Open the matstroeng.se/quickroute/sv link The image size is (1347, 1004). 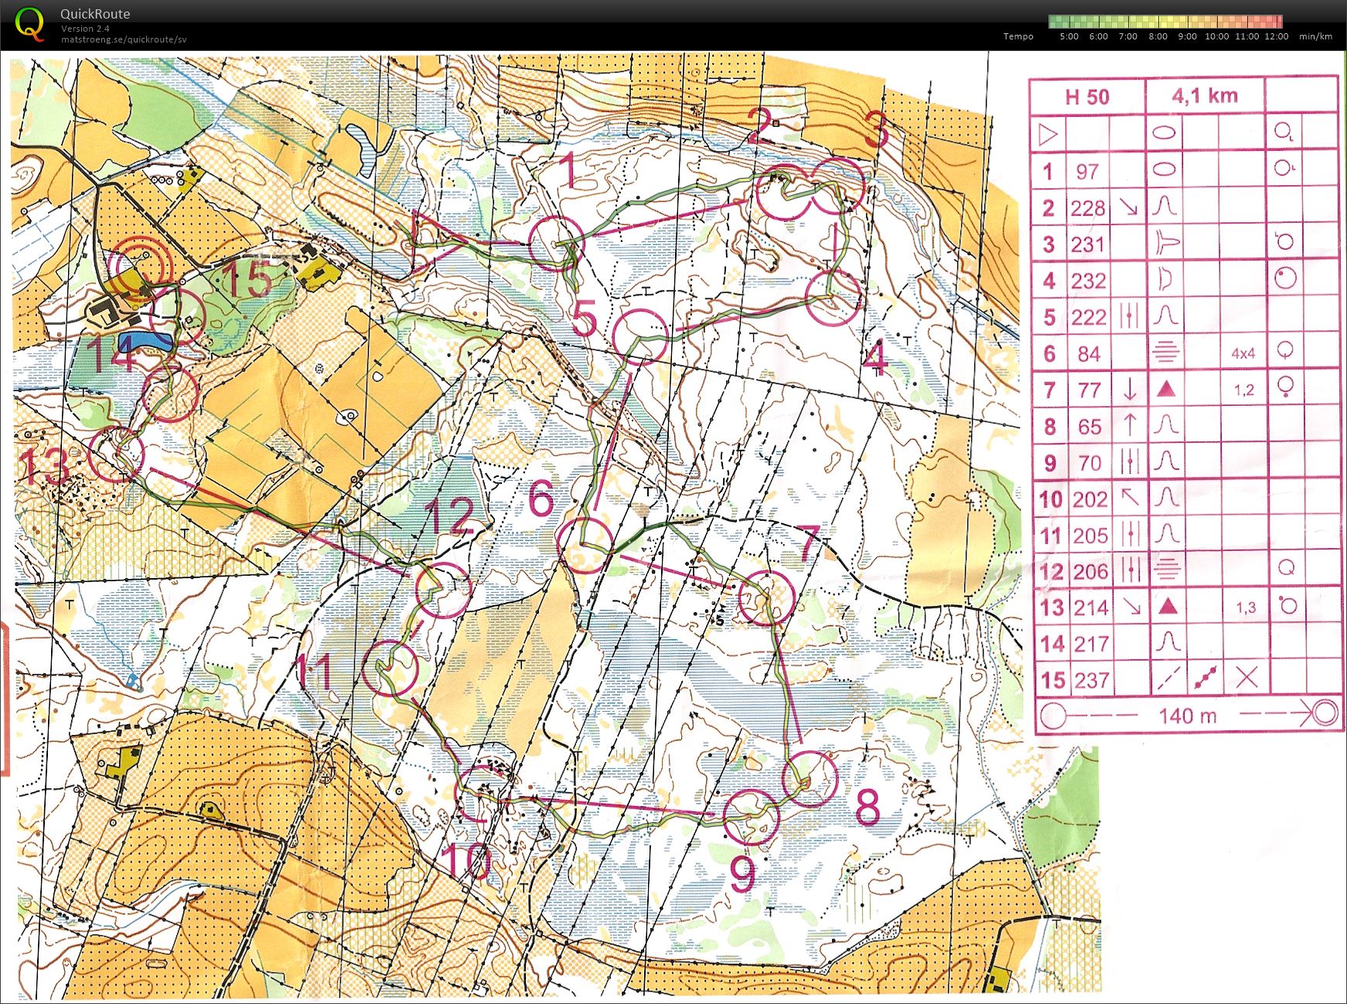point(124,39)
